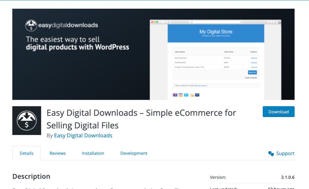The image size is (309, 189).
Task: Click the Support speech bubbles icon
Action: [x=271, y=153]
